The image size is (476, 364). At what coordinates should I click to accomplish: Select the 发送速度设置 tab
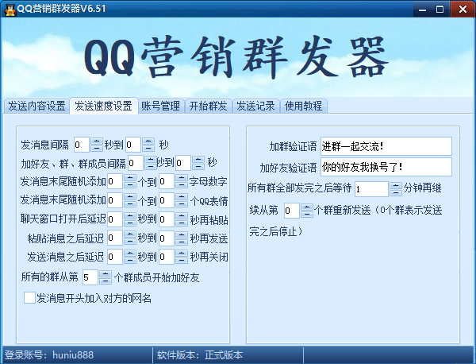[103, 106]
